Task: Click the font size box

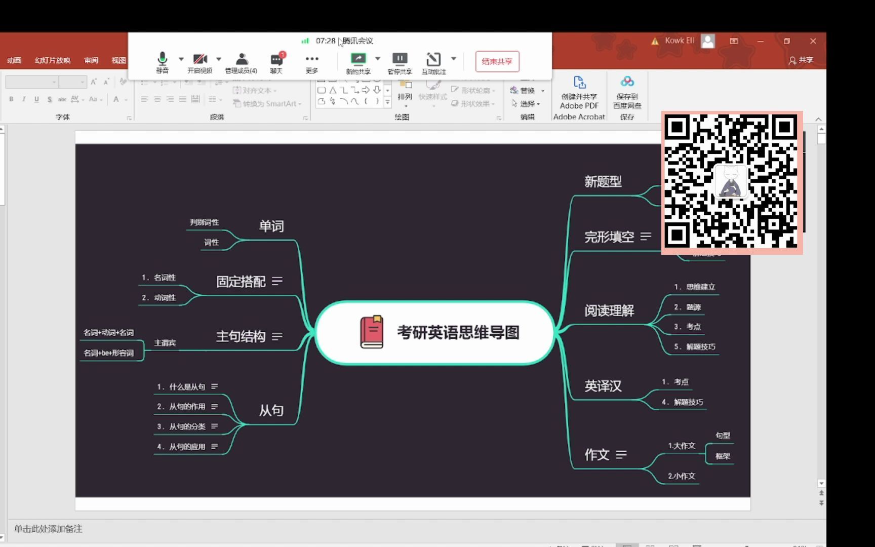Action: [73, 82]
